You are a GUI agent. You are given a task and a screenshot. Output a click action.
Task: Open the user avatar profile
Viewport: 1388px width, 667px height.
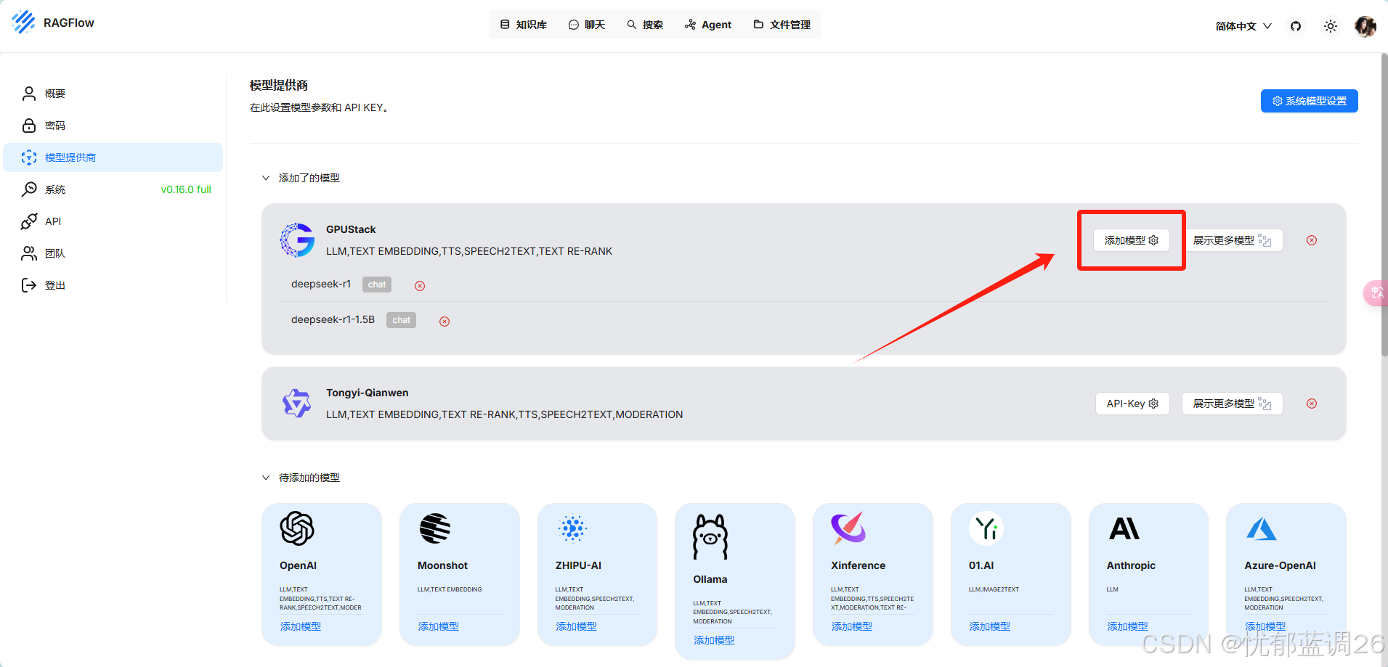(x=1365, y=26)
